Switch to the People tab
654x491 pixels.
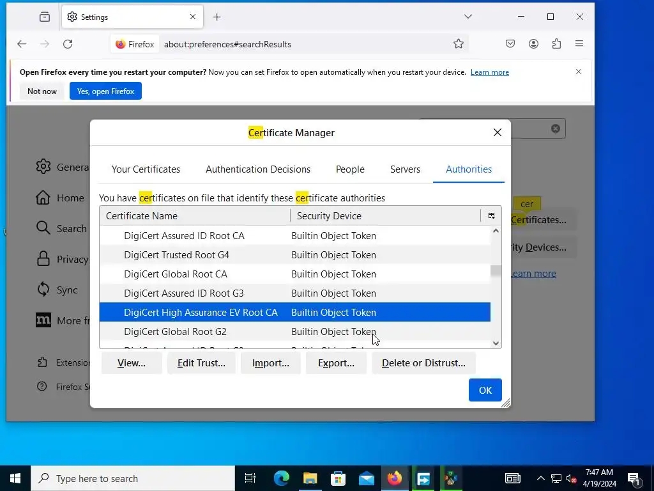(351, 169)
